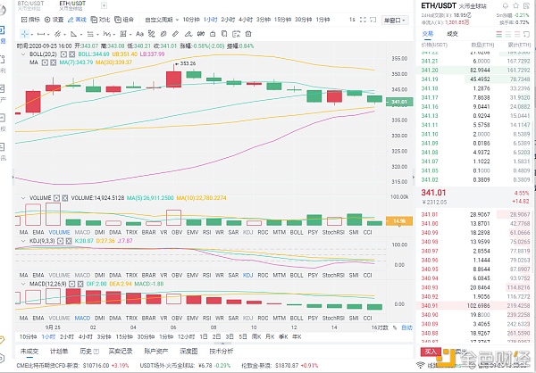Collapse the BOLL indicator legend

click(23, 54)
